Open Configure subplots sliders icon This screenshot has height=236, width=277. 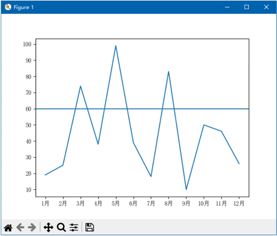point(74,228)
